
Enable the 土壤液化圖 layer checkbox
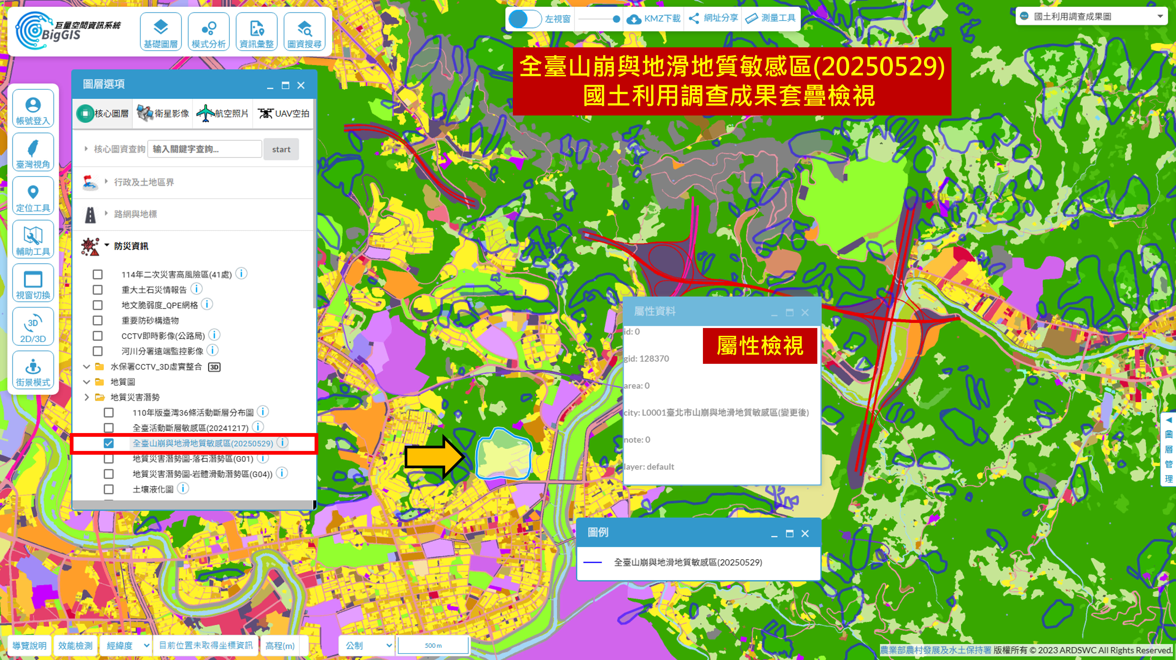click(109, 490)
